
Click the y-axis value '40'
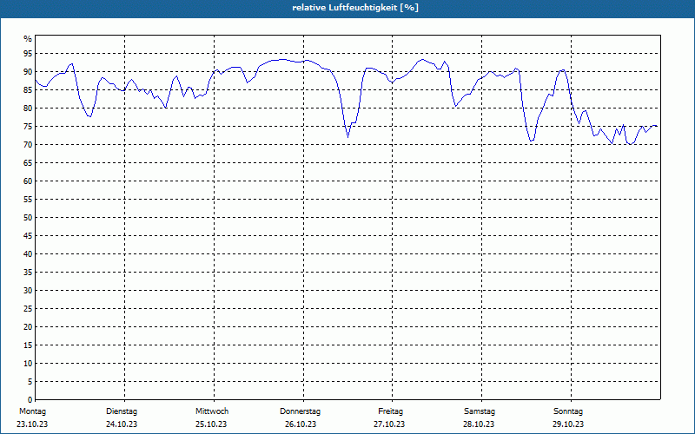click(28, 254)
